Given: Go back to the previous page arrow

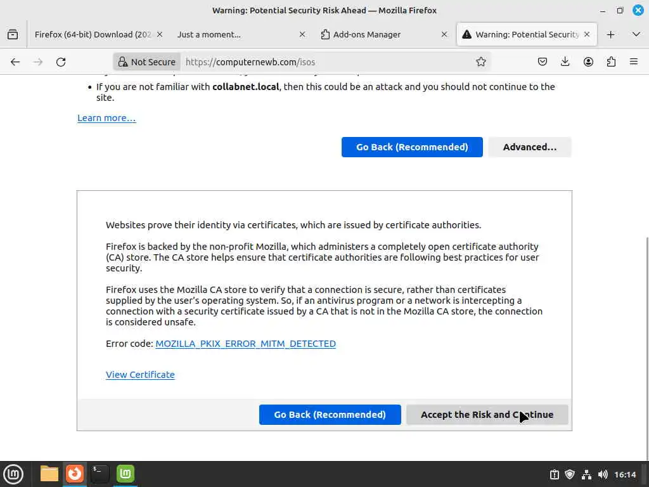Looking at the screenshot, I should pyautogui.click(x=15, y=62).
